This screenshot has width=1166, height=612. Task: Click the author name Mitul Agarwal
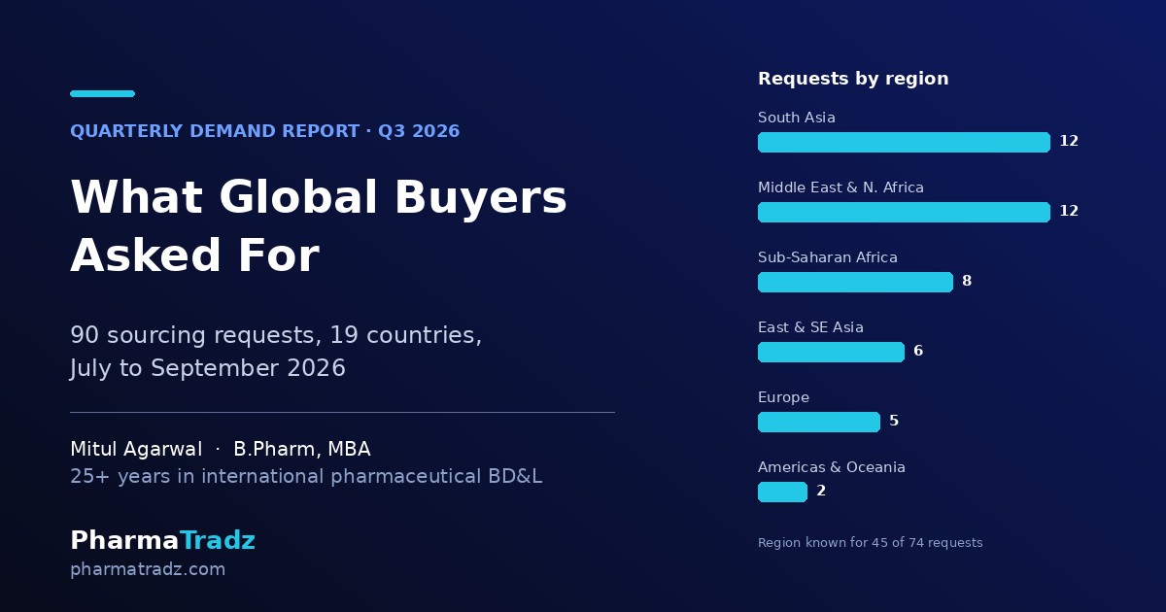tap(136, 450)
